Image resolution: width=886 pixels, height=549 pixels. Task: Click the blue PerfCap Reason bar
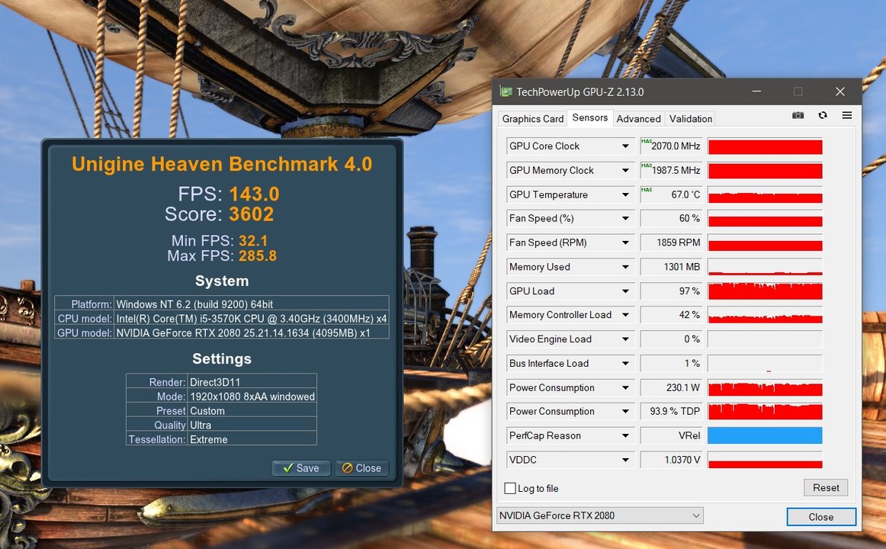765,436
